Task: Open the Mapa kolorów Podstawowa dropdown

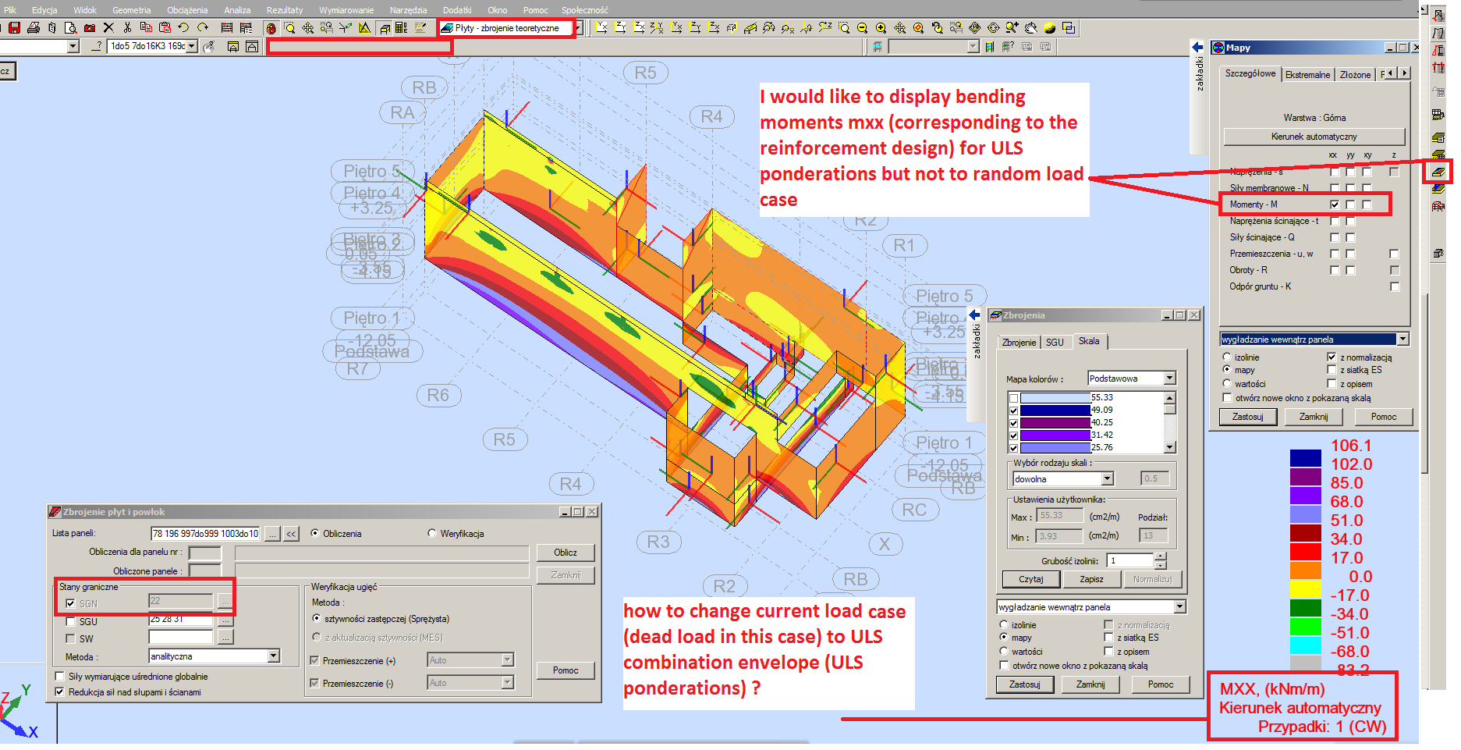Action: pyautogui.click(x=1169, y=378)
